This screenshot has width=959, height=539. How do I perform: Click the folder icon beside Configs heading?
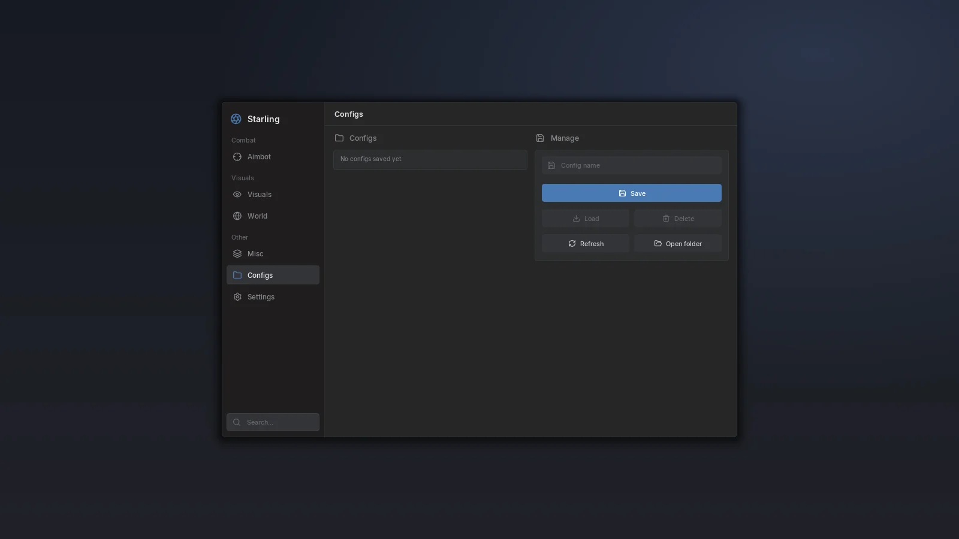pyautogui.click(x=339, y=138)
